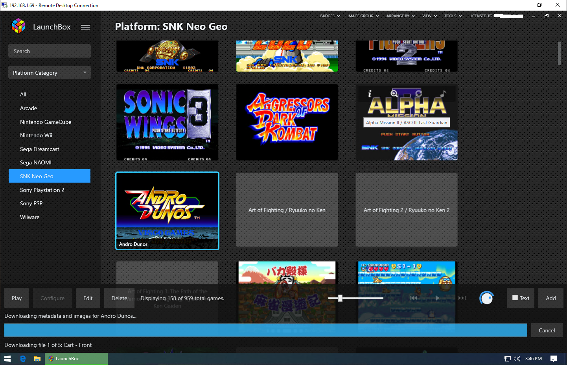Click the game list vertical scrollbar
The height and width of the screenshot is (365, 567).
pyautogui.click(x=559, y=53)
